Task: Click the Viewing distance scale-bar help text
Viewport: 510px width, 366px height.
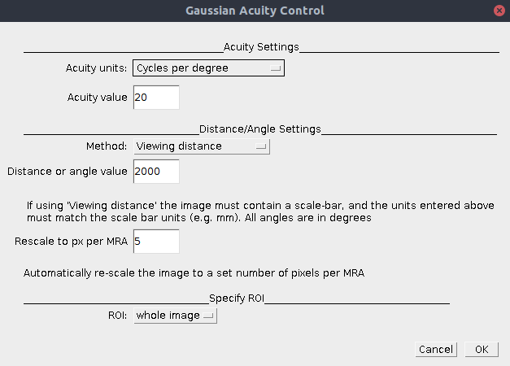Action: tap(260, 211)
